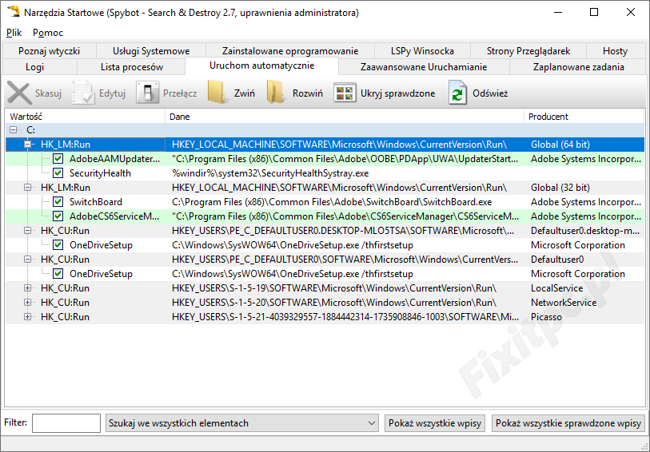This screenshot has width=650, height=452.
Task: Click the Spybot app icon in title bar
Action: (14, 12)
